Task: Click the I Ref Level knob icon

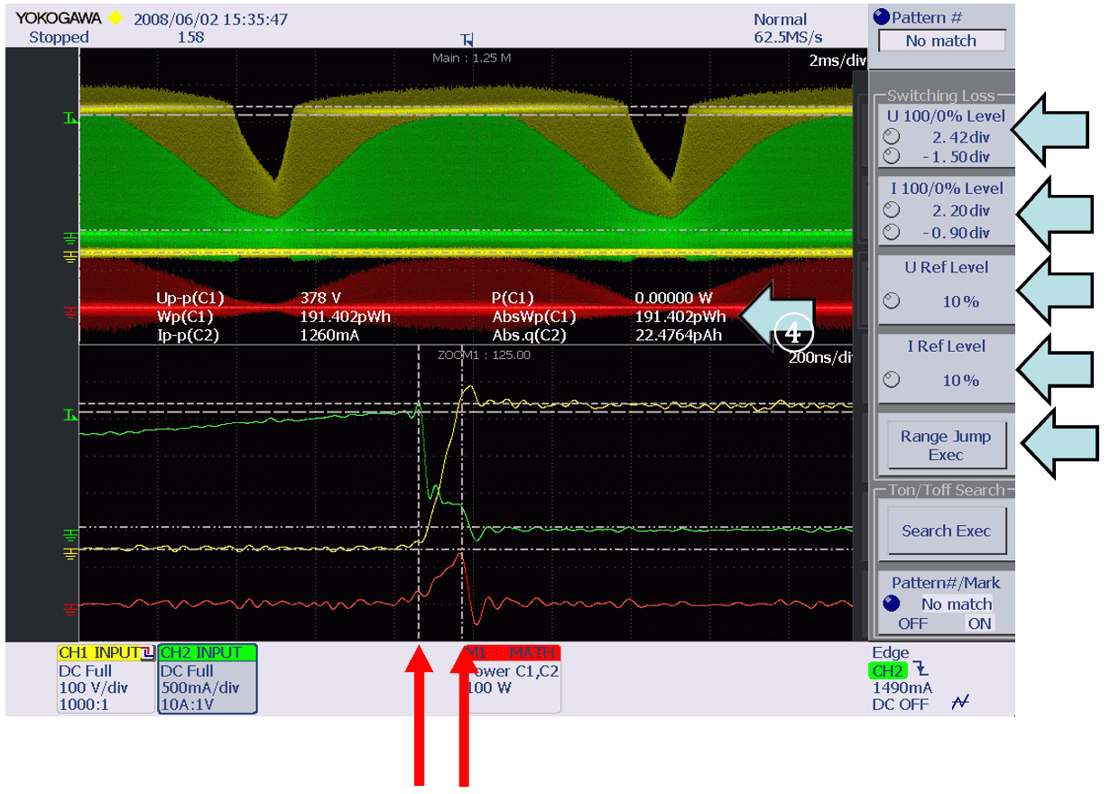Action: 893,380
